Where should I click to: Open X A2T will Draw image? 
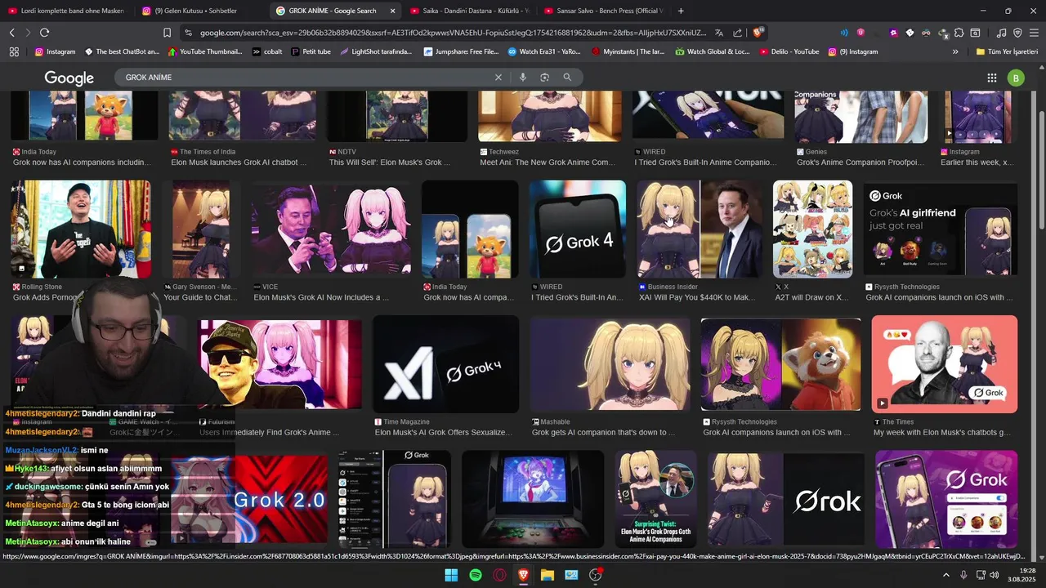coord(812,229)
